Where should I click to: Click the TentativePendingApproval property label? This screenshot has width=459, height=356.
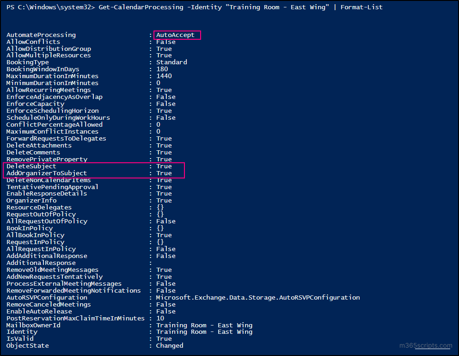[52, 187]
